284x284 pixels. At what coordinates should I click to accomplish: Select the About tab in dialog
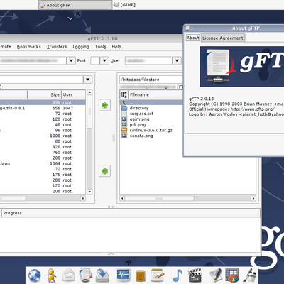point(193,38)
